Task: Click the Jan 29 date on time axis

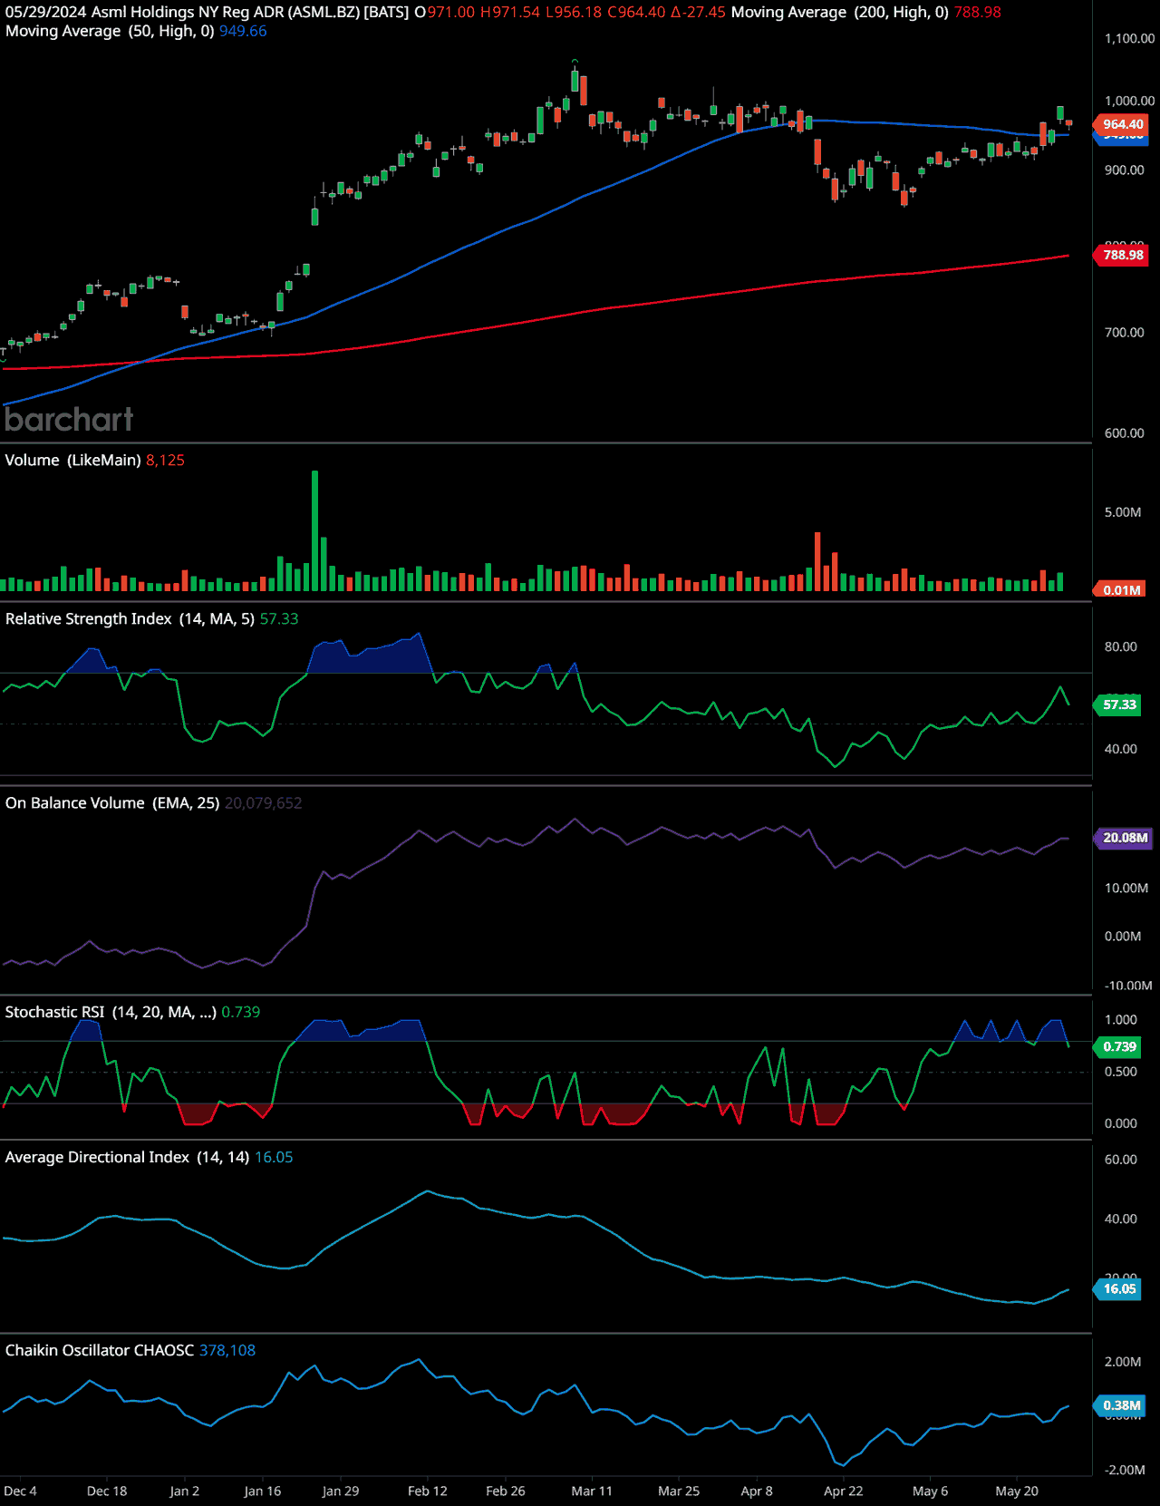Action: pos(341,1491)
